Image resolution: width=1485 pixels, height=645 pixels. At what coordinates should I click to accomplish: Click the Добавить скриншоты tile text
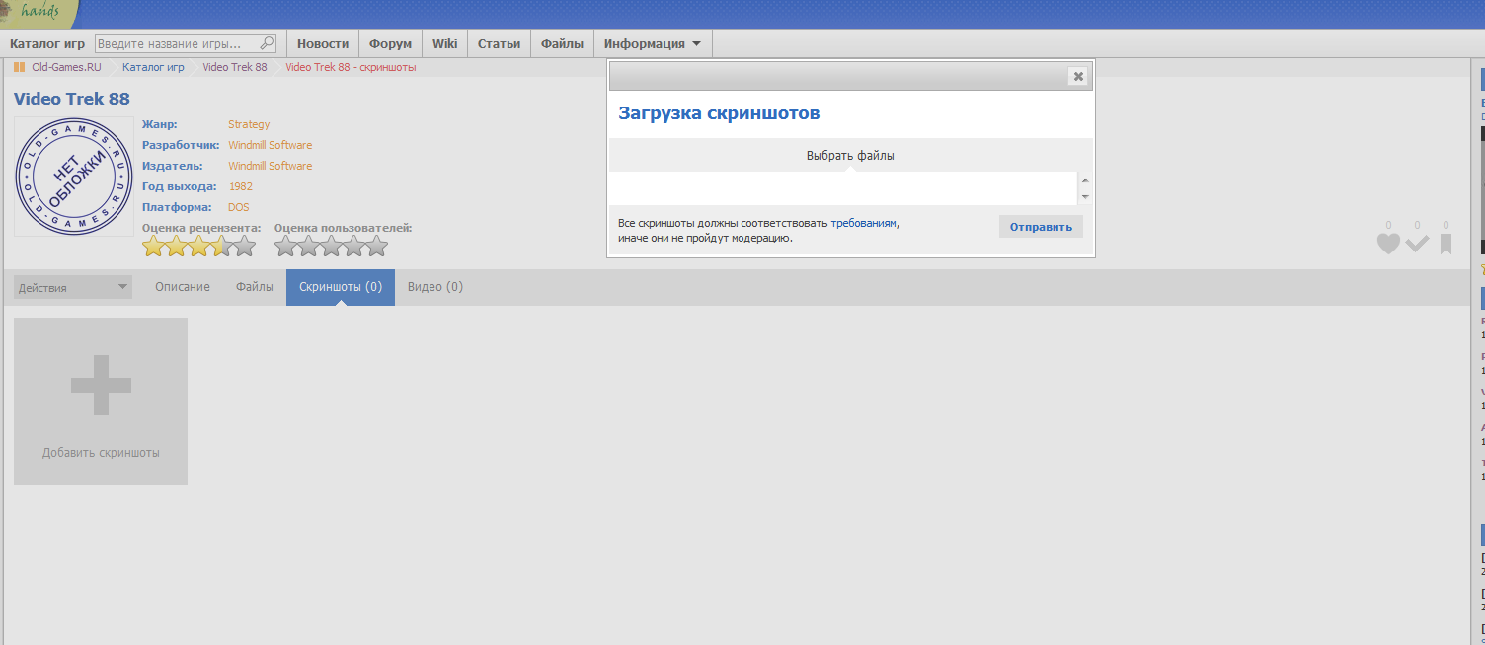(101, 453)
